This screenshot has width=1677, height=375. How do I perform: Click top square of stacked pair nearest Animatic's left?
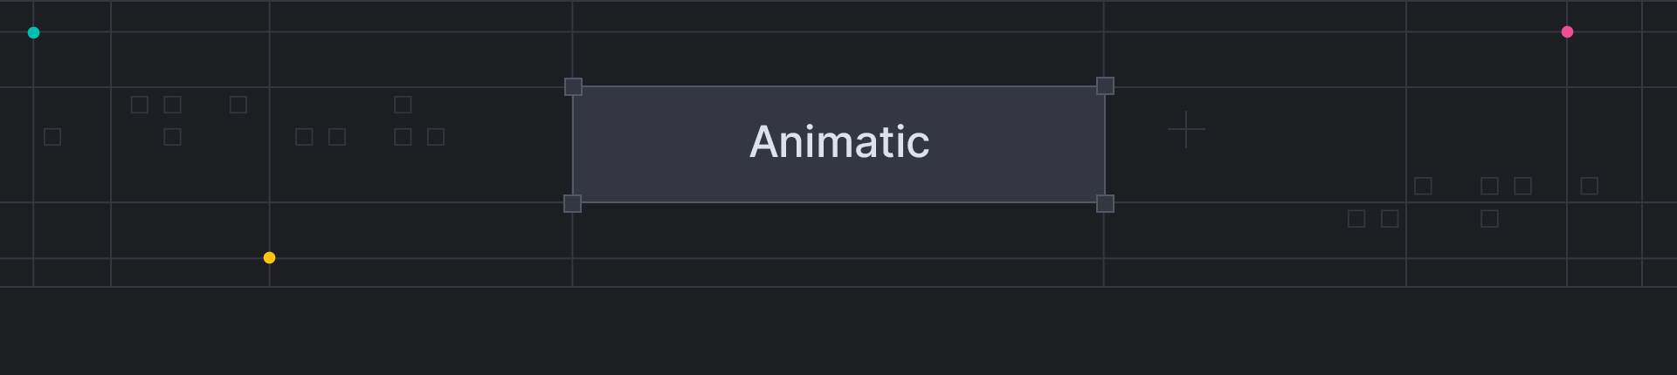(x=403, y=105)
